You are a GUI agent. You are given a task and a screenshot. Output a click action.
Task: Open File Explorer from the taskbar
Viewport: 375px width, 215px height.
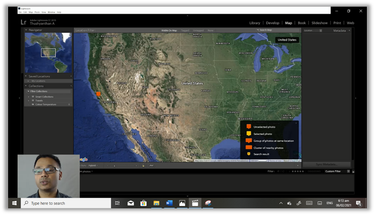tap(156, 203)
